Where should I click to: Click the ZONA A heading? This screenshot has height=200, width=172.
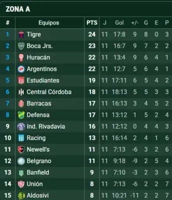[x=18, y=9]
